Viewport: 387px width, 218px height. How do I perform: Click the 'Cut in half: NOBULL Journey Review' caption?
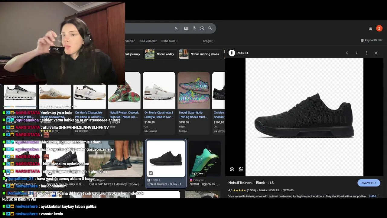click(x=115, y=184)
